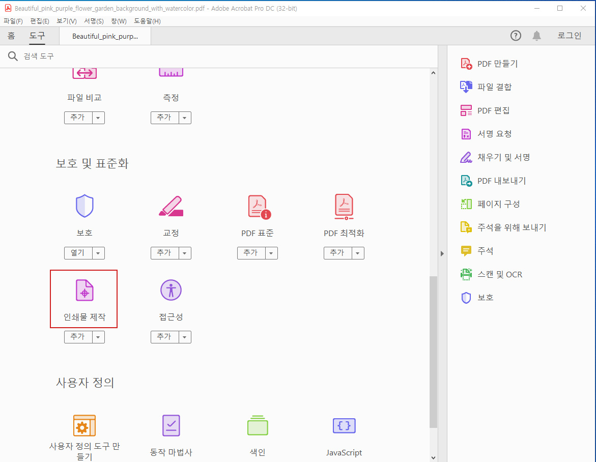Open the 동작 마법사 tool icon
This screenshot has height=462, width=596.
171,425
